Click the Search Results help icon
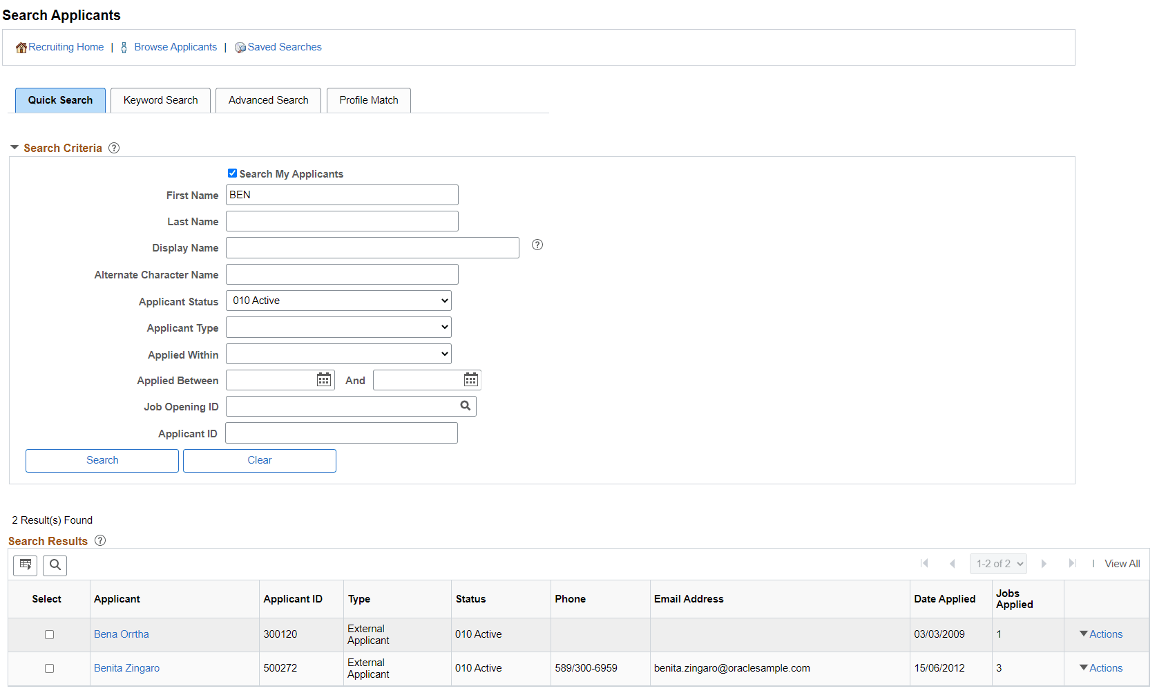This screenshot has height=693, width=1157. click(99, 540)
